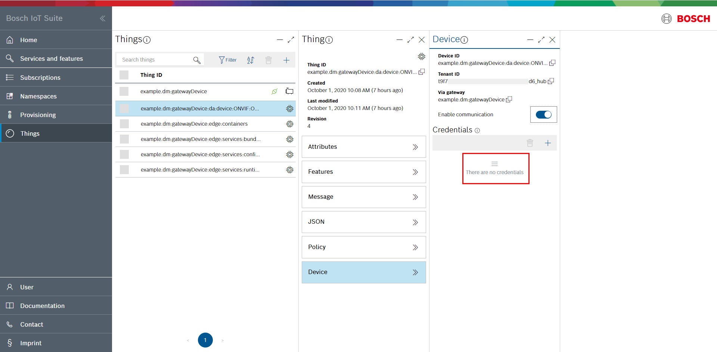Expand the JSON section

pos(364,222)
